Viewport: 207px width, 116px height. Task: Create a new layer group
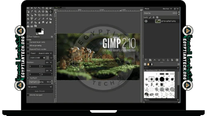click(x=150, y=60)
